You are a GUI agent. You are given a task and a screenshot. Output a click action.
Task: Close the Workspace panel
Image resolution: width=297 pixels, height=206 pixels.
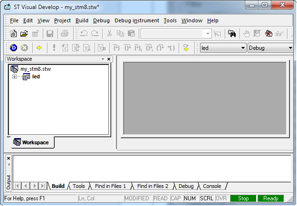tap(109, 59)
